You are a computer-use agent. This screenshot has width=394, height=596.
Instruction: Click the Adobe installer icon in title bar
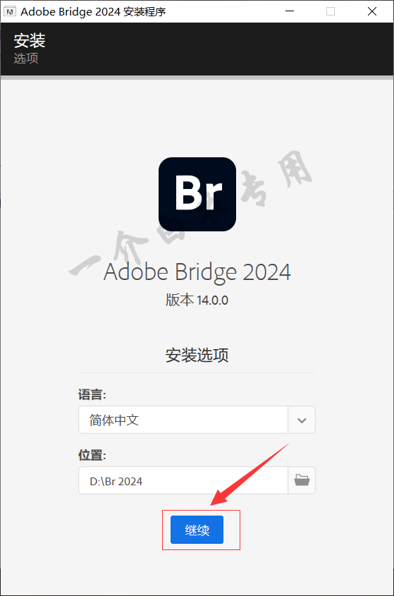[10, 11]
